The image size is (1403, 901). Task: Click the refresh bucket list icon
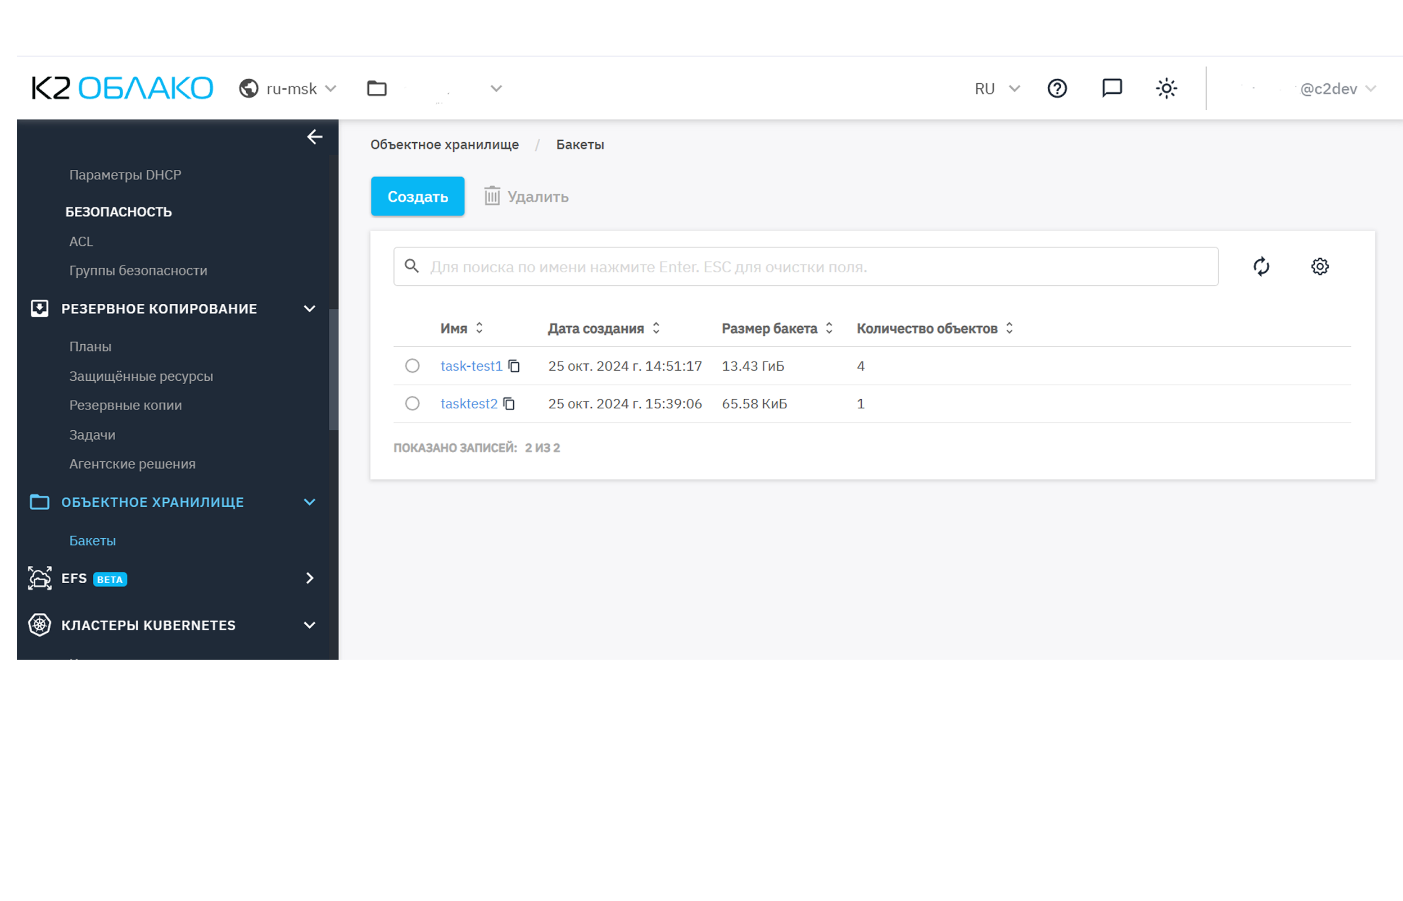[x=1261, y=267]
